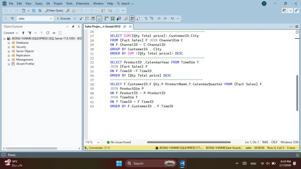The height and width of the screenshot is (169, 301).
Task: Open the Query menu
Action: 39,3
